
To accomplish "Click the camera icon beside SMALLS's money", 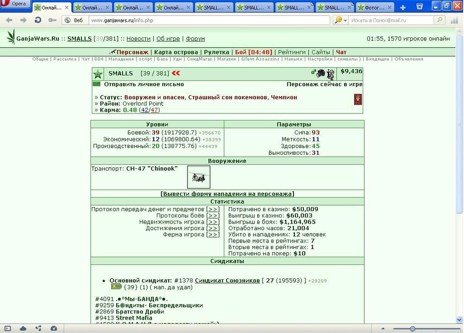I will (320, 73).
